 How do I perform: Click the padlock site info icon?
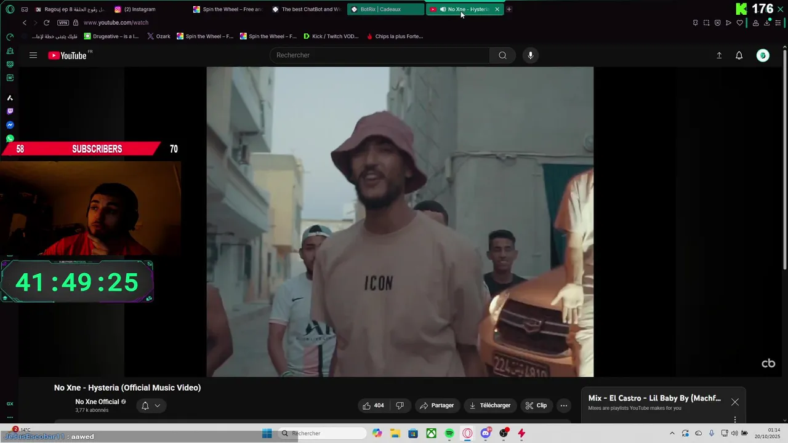76,23
